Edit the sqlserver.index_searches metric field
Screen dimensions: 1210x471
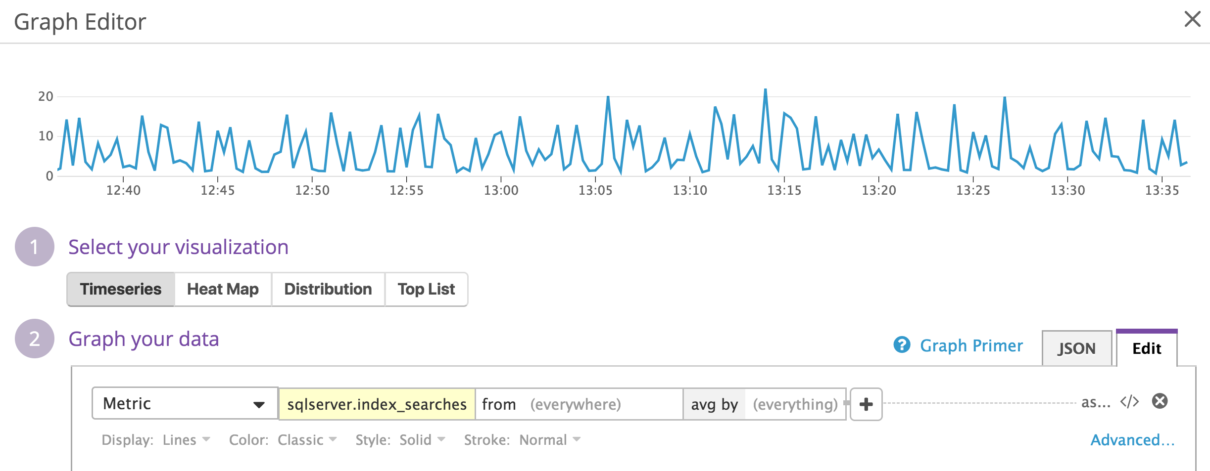coord(377,404)
